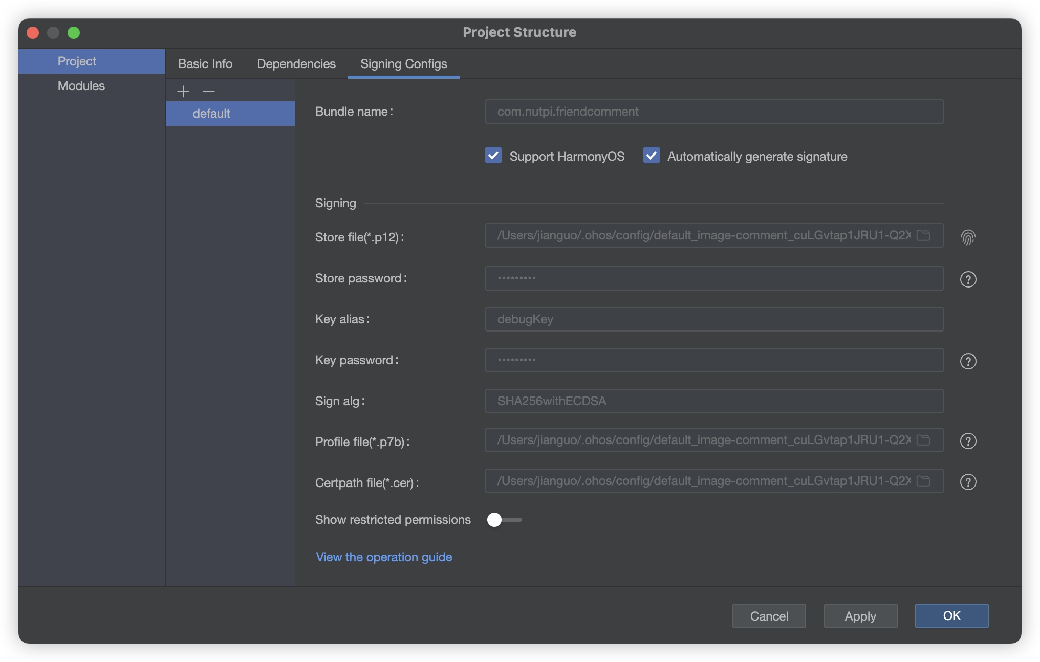Select Project in the left sidebar
The width and height of the screenshot is (1040, 662).
(76, 60)
